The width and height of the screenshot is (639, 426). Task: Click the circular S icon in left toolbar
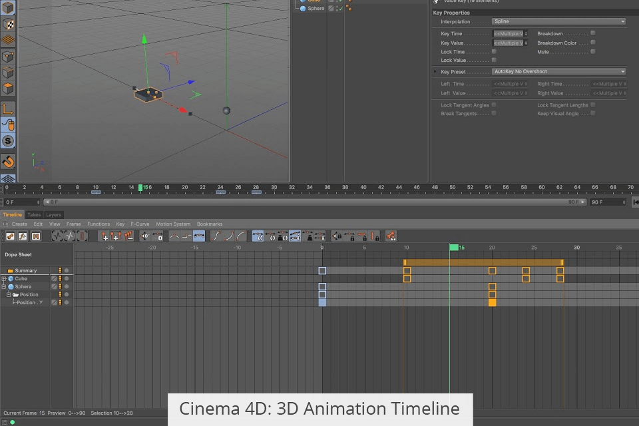coord(8,140)
